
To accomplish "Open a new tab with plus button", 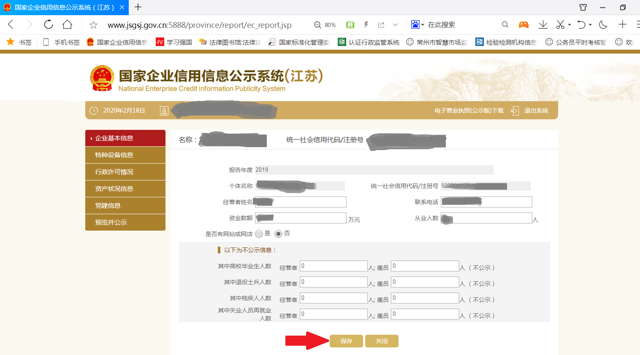I will (138, 7).
